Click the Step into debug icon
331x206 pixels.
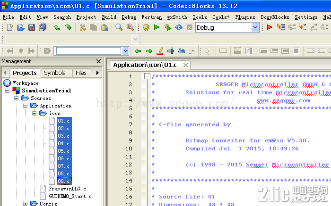(x=303, y=27)
